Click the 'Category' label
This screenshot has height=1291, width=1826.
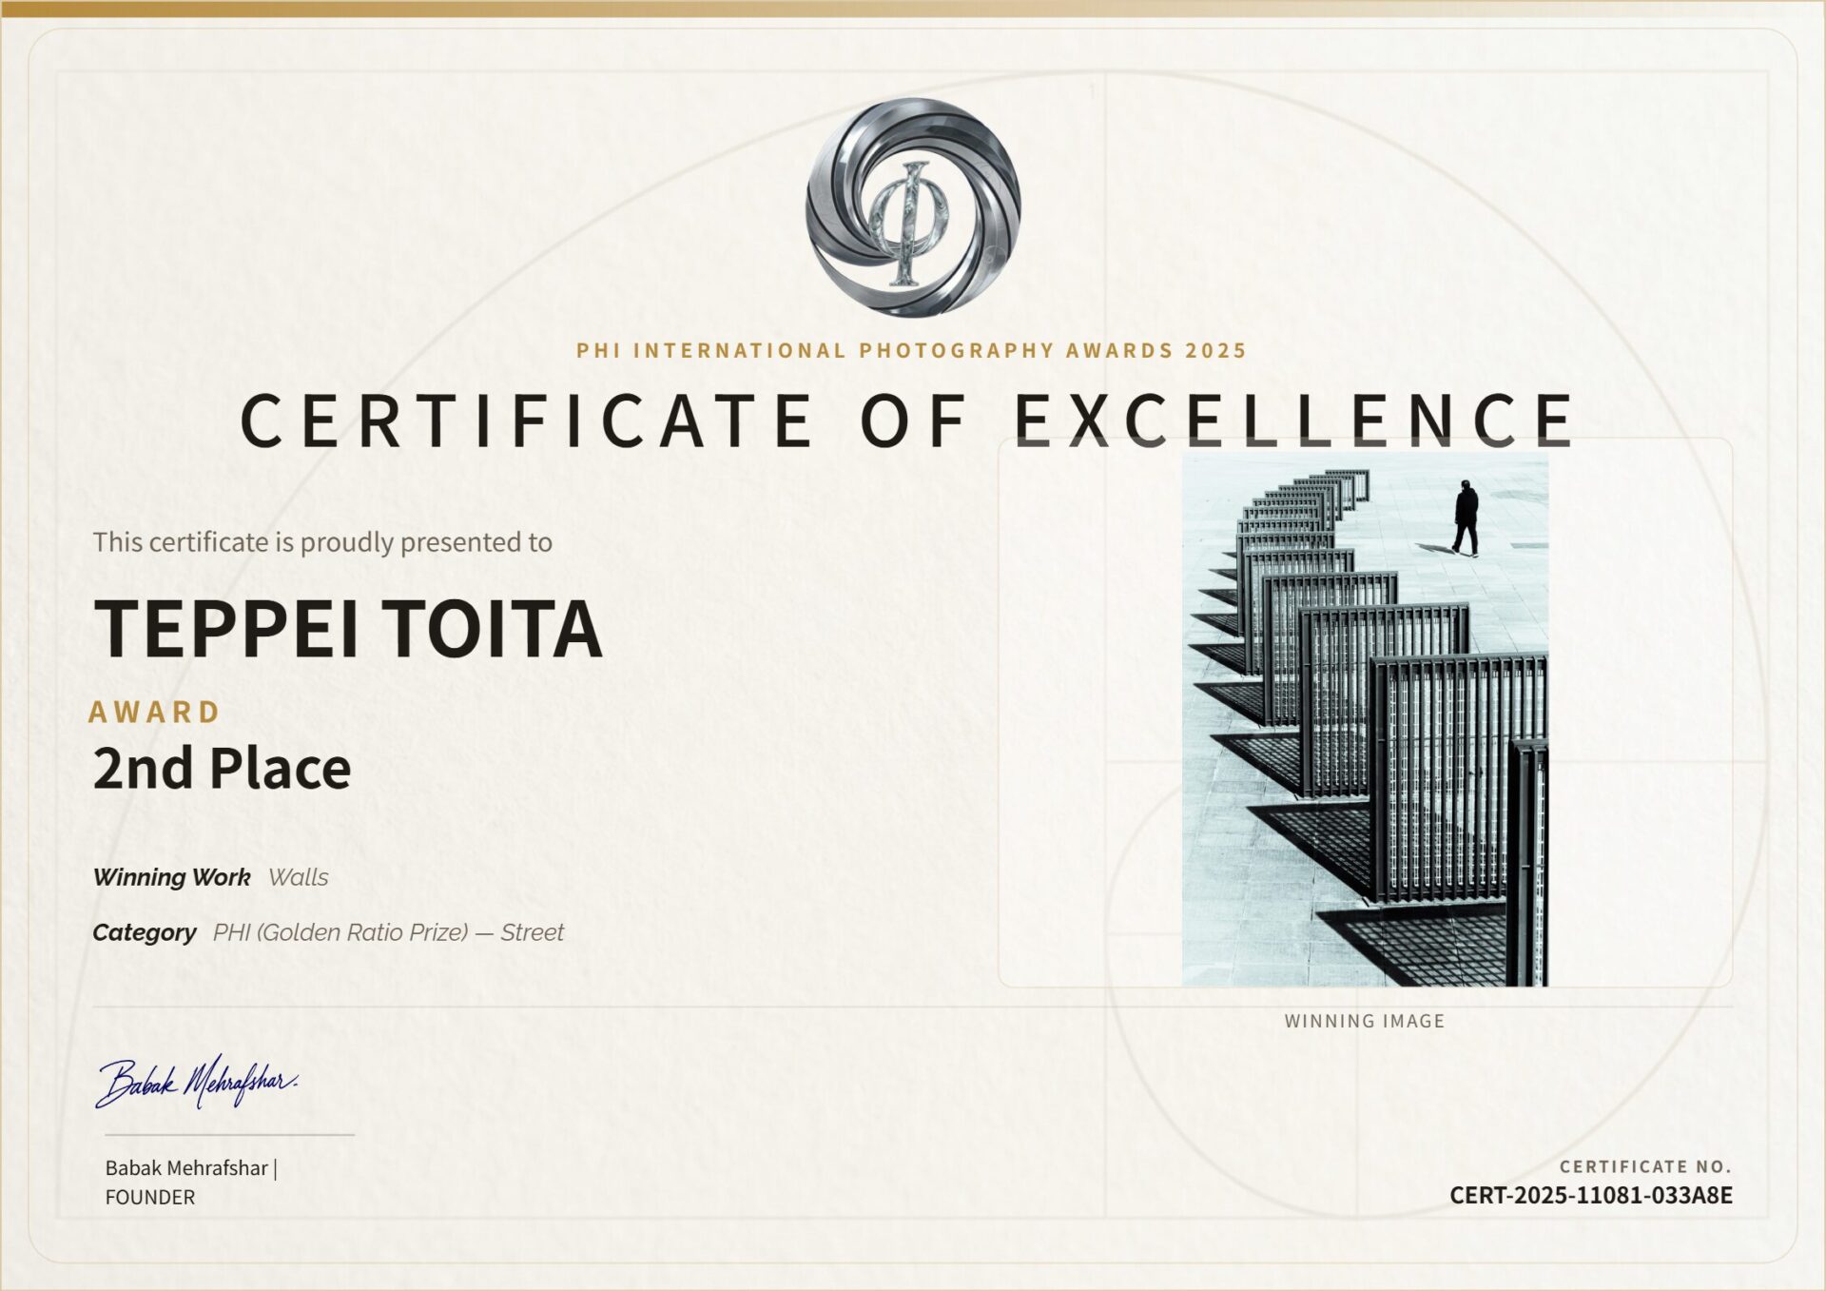click(145, 932)
